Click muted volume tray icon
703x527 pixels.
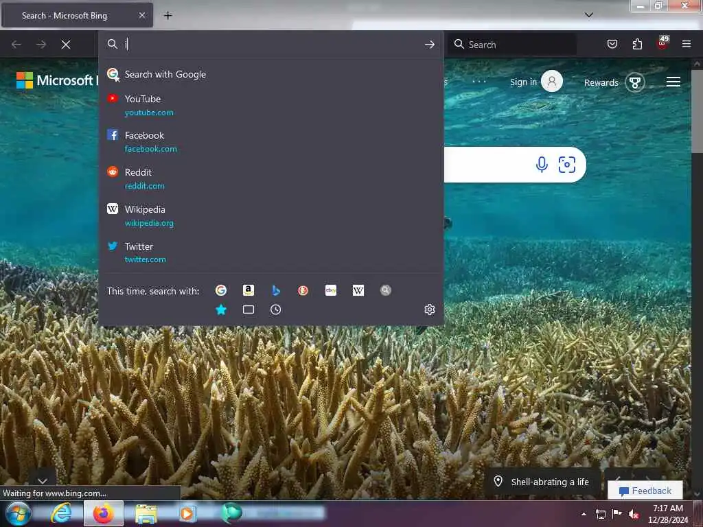pyautogui.click(x=634, y=514)
